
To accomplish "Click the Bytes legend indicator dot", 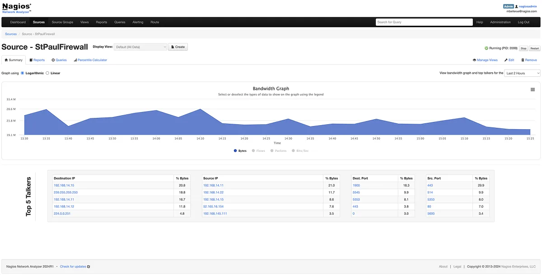I will pos(235,150).
